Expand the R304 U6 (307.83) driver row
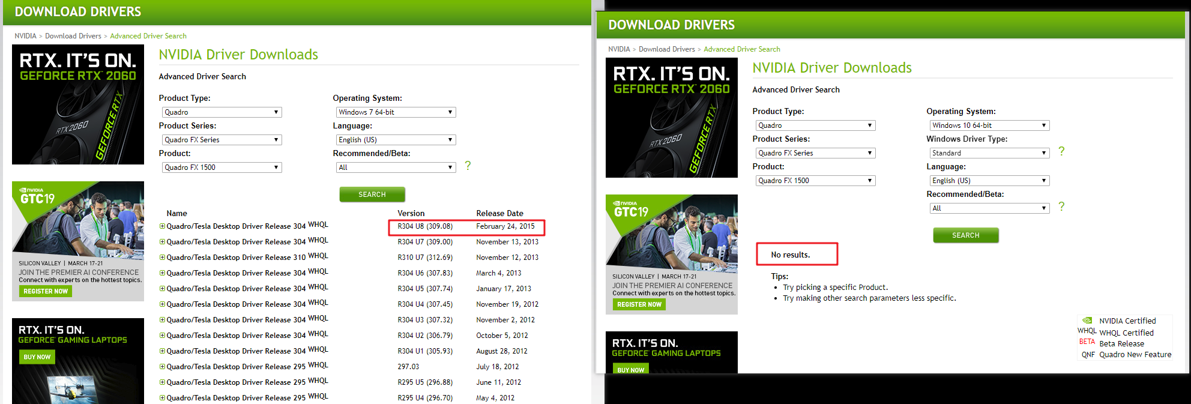 coord(162,273)
